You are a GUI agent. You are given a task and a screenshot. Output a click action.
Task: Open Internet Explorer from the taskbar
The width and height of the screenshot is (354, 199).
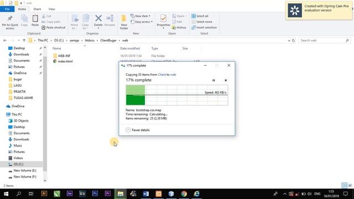tap(197, 193)
